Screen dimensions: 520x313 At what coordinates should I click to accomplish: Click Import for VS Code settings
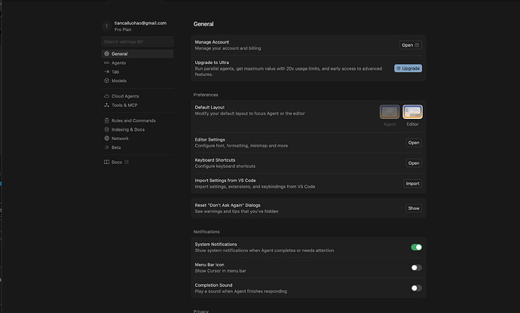pyautogui.click(x=412, y=184)
